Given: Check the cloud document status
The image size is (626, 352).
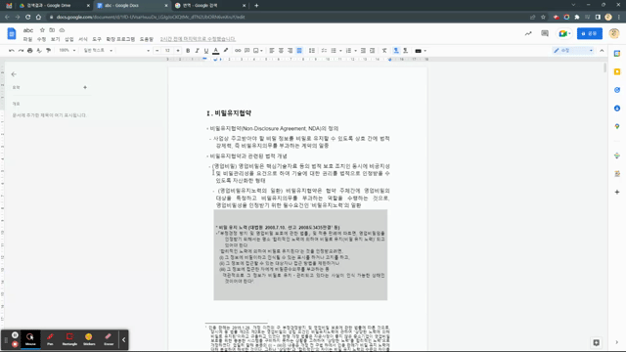Looking at the screenshot, I should pos(62,30).
